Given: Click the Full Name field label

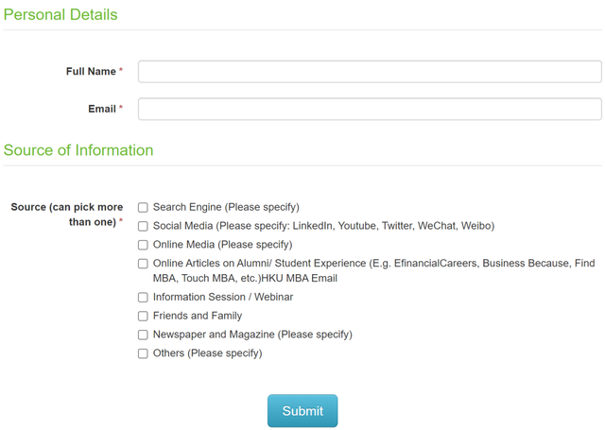Looking at the screenshot, I should [91, 71].
